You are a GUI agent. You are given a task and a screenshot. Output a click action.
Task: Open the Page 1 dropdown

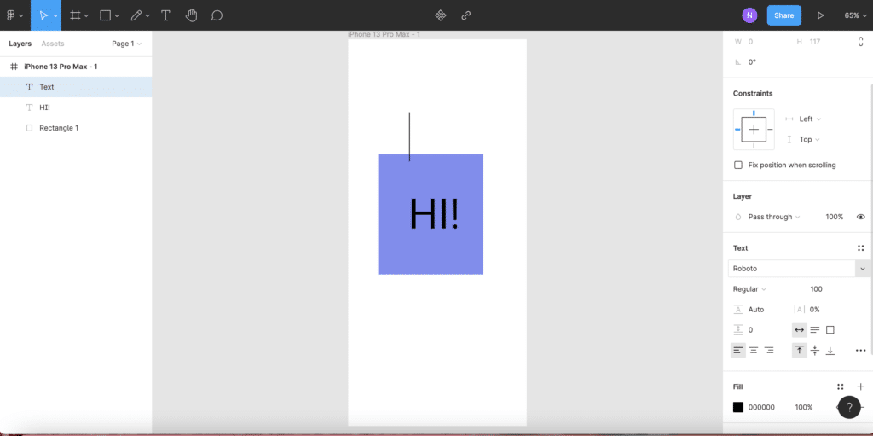coord(126,44)
